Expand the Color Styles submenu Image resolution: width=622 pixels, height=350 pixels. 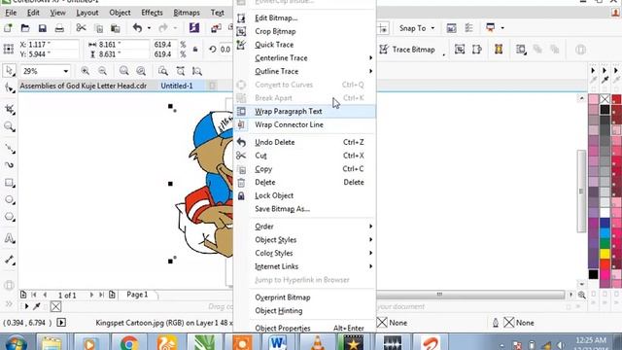point(304,253)
